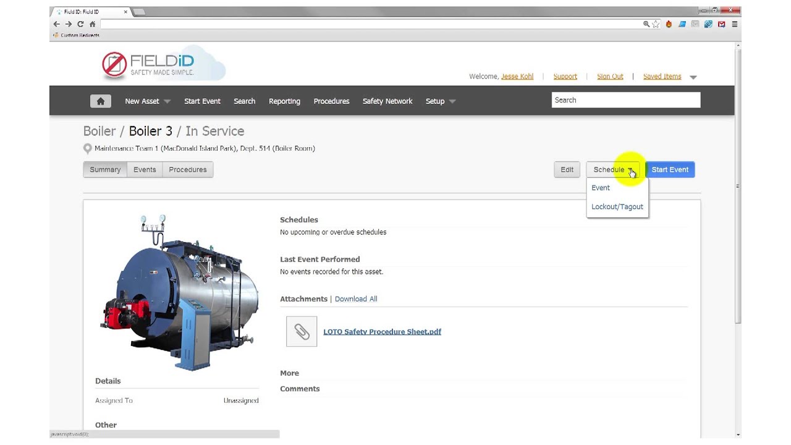Switch to the Procedures tab below title
Screen dimensions: 791x445
[188, 169]
